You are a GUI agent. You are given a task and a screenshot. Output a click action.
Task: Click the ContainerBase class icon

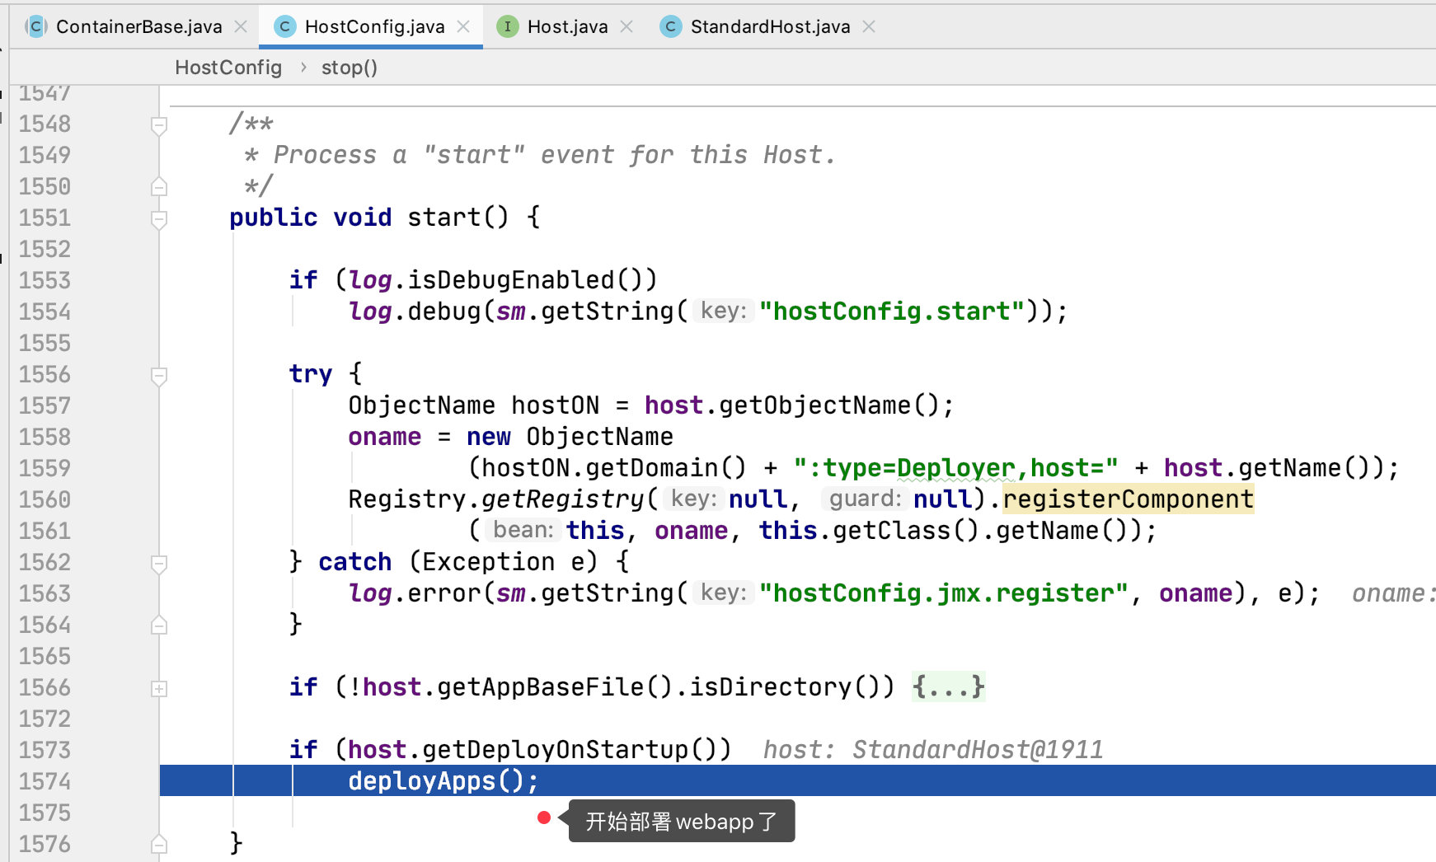pos(36,26)
